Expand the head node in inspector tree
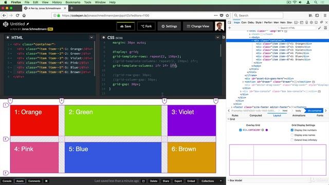329x185 pixels. tap(250, 34)
